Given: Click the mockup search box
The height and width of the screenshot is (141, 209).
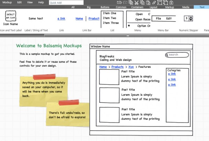Looking at the screenshot, I should 177,55.
